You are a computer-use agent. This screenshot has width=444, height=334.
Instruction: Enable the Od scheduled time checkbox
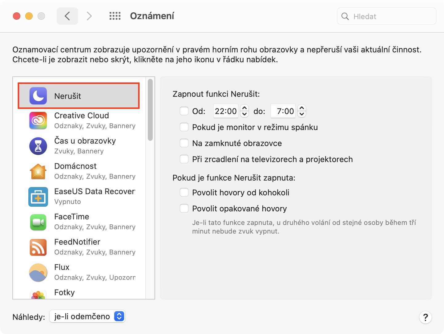184,111
